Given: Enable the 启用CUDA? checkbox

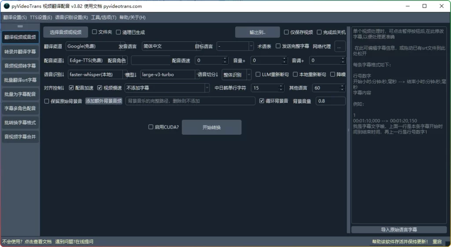Looking at the screenshot, I should tap(151, 127).
